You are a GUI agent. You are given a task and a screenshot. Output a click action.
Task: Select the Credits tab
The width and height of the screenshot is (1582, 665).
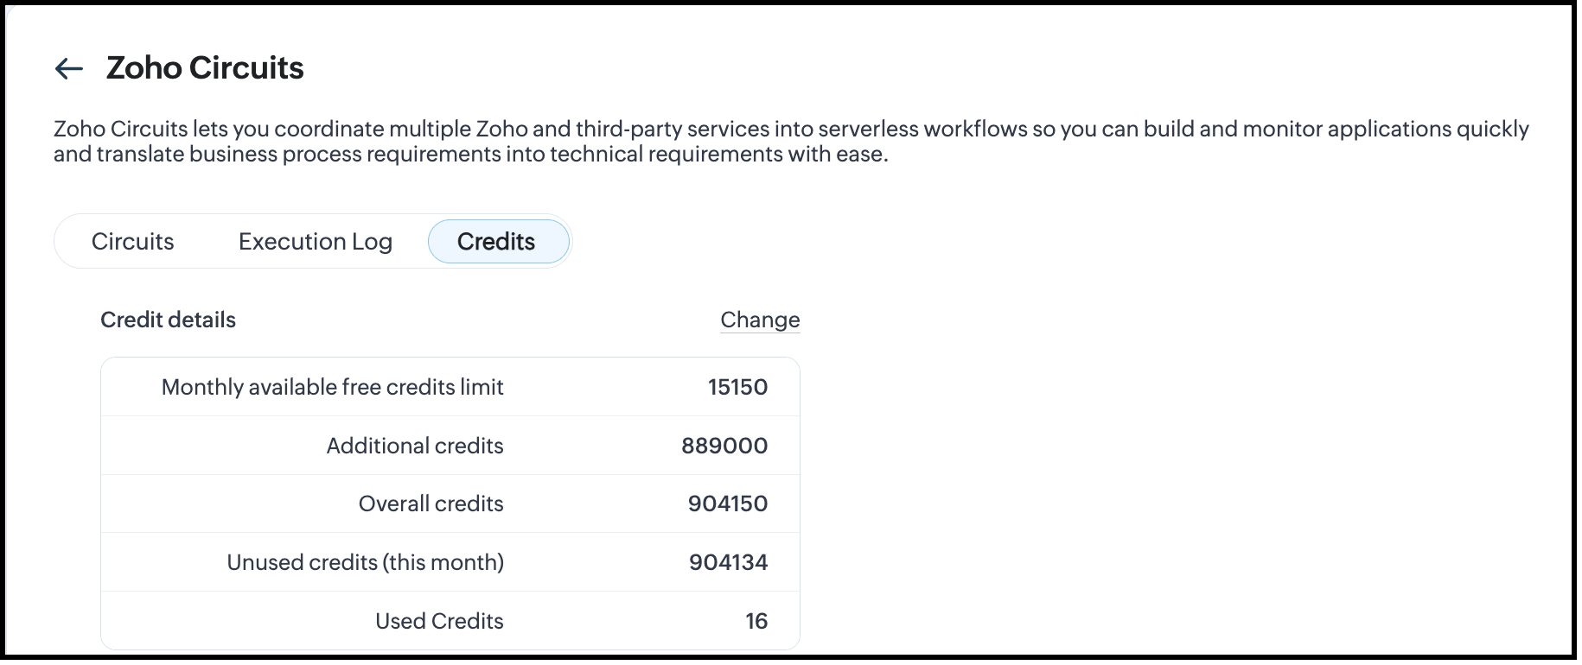(x=497, y=242)
